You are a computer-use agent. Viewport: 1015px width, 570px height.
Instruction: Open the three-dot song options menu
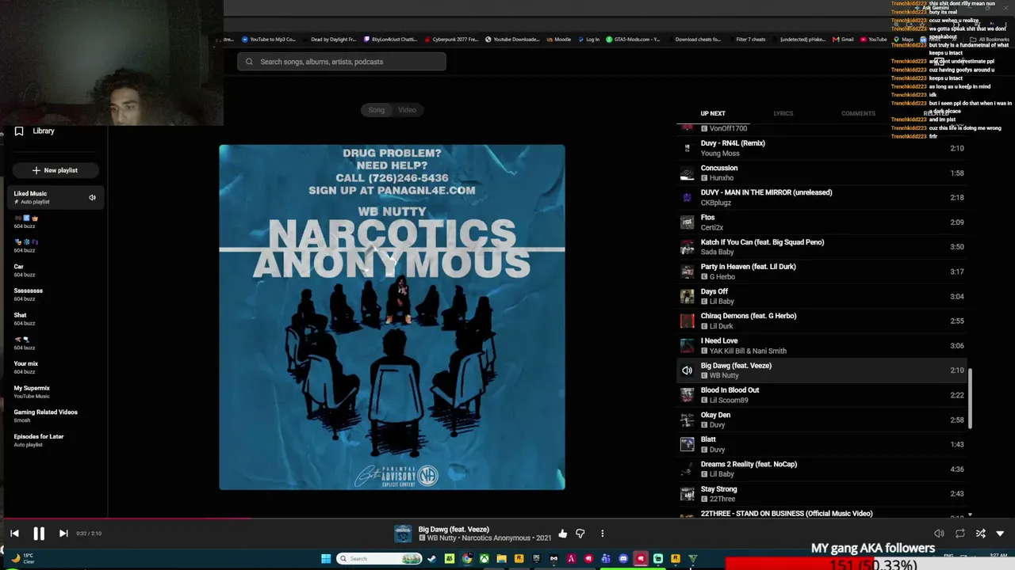pos(602,534)
